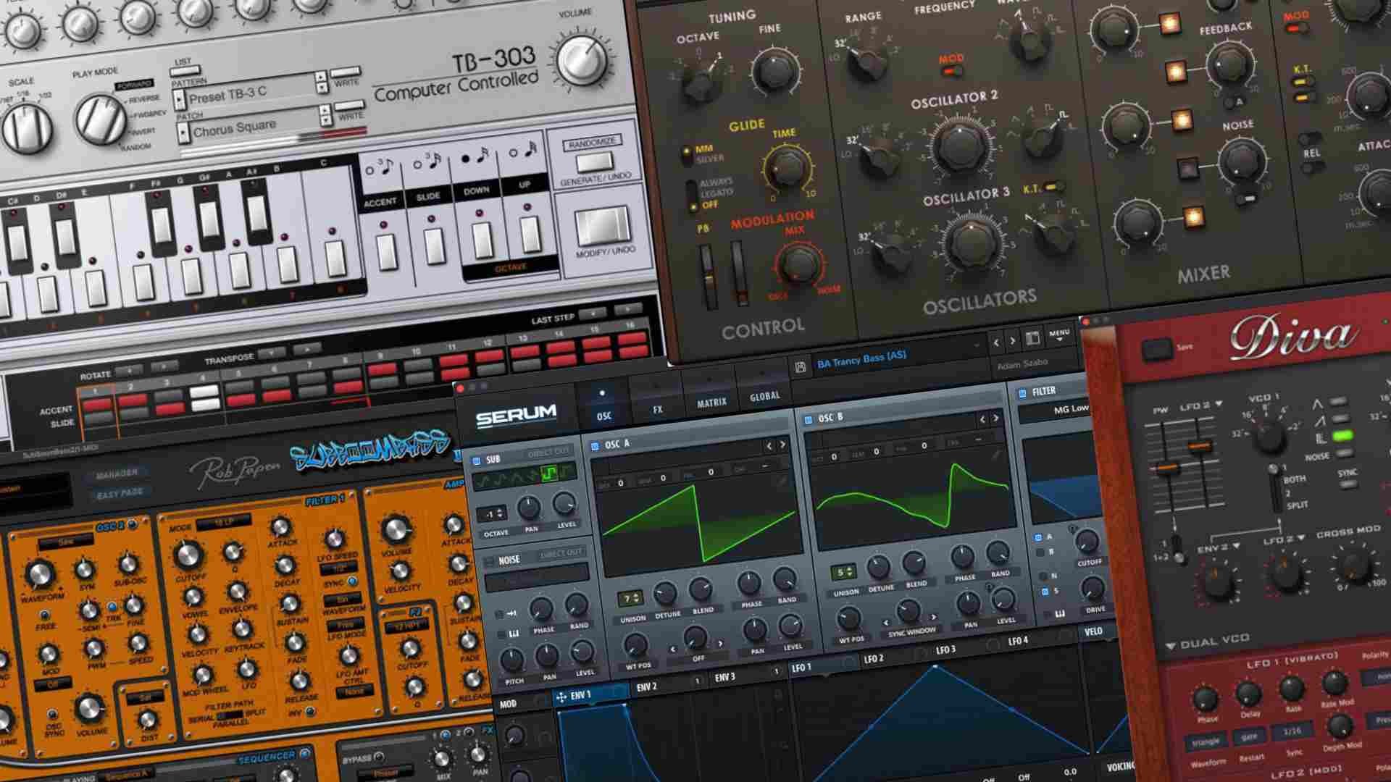Click next wavetable arrow on Serum OSC A

pyautogui.click(x=782, y=445)
